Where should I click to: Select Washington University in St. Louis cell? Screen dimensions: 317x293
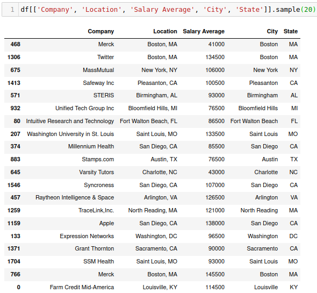[70, 134]
